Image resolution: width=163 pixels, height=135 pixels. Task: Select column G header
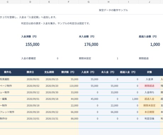pos(89,2)
